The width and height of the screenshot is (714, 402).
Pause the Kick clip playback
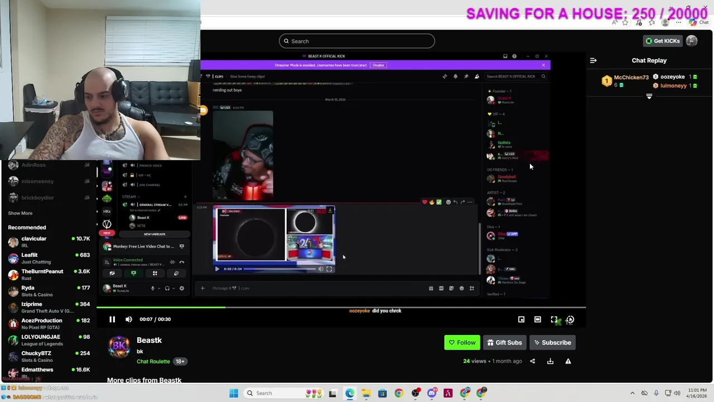pos(112,319)
